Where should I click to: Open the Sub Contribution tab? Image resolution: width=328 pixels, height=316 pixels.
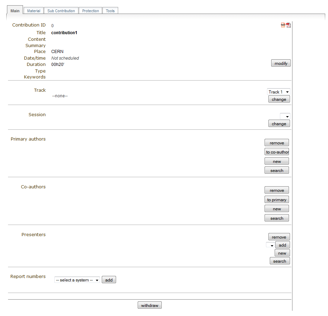(x=61, y=11)
